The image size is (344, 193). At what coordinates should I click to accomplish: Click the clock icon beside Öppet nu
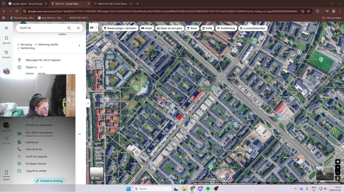(19, 67)
